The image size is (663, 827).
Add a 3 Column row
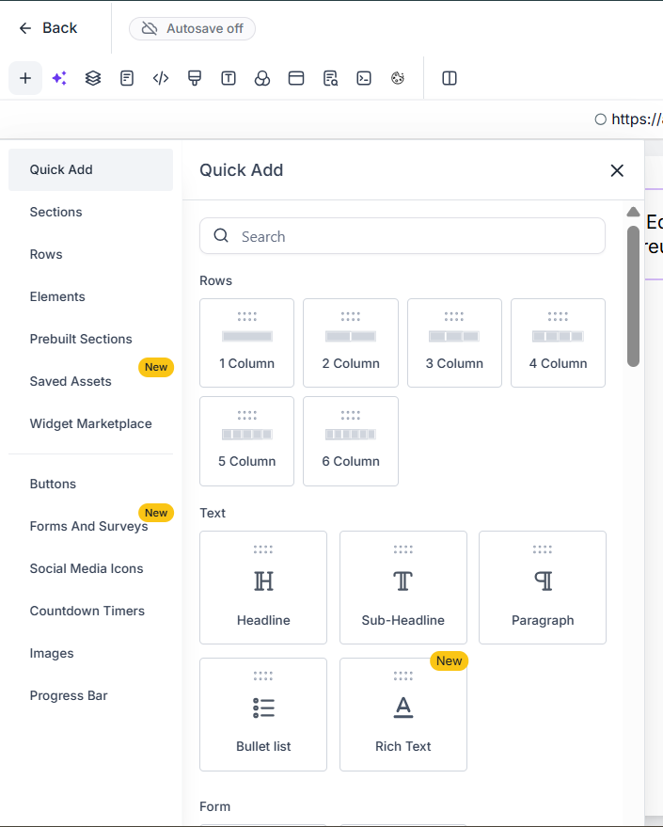pos(454,342)
